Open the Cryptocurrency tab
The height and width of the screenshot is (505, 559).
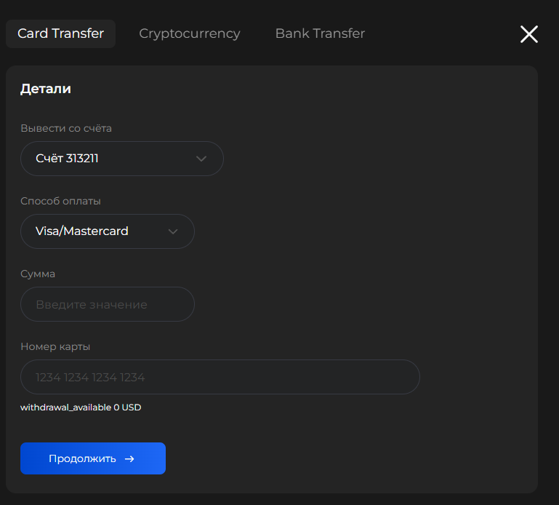[189, 33]
